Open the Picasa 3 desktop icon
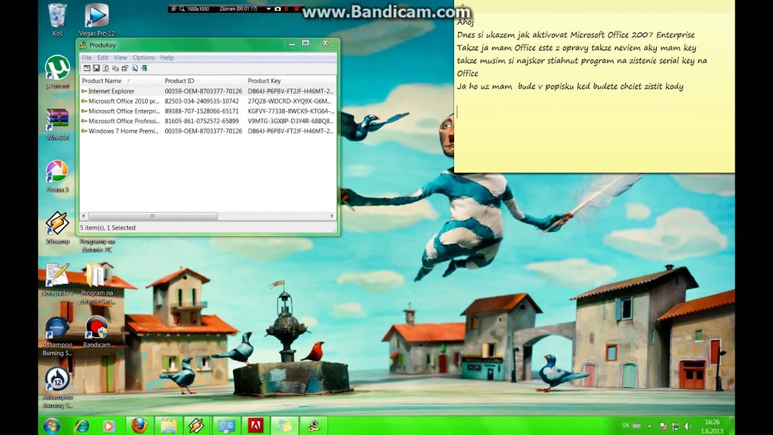 coord(57,176)
